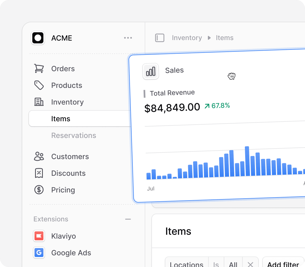The width and height of the screenshot is (305, 267).
Task: Select Items in the sidebar navigation
Action: click(60, 118)
